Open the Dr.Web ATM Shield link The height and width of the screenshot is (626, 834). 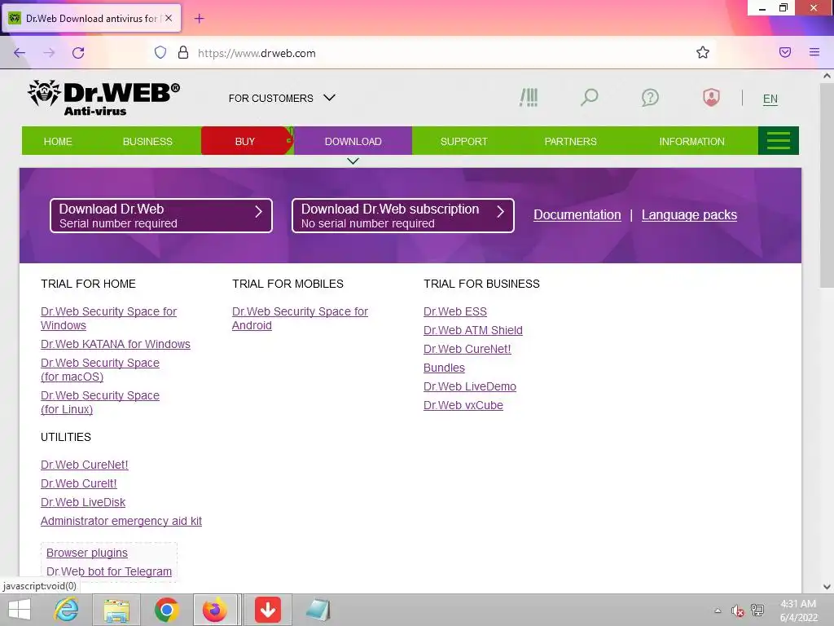(x=473, y=331)
